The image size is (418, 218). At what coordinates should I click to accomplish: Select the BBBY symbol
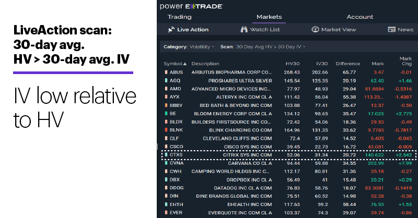176,105
